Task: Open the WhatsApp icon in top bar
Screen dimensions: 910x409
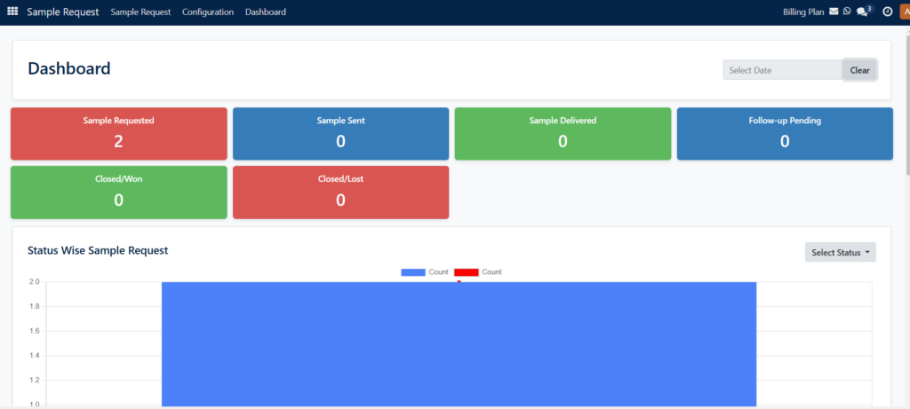Action: [x=847, y=11]
